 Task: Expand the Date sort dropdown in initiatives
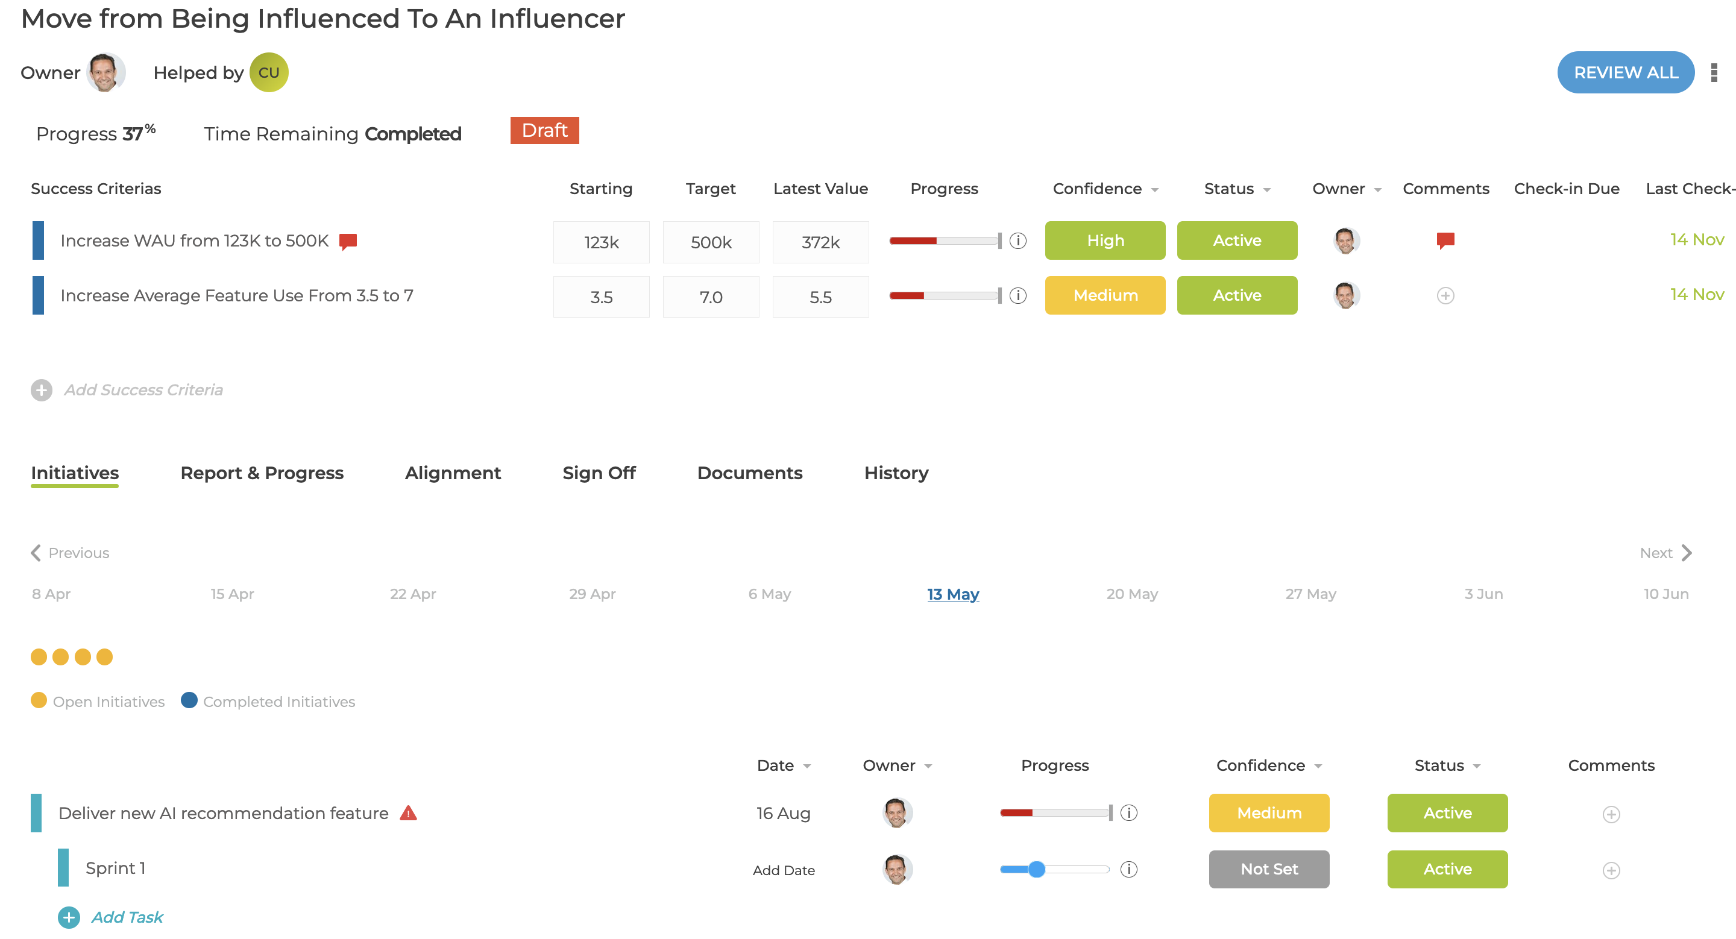[x=807, y=767]
